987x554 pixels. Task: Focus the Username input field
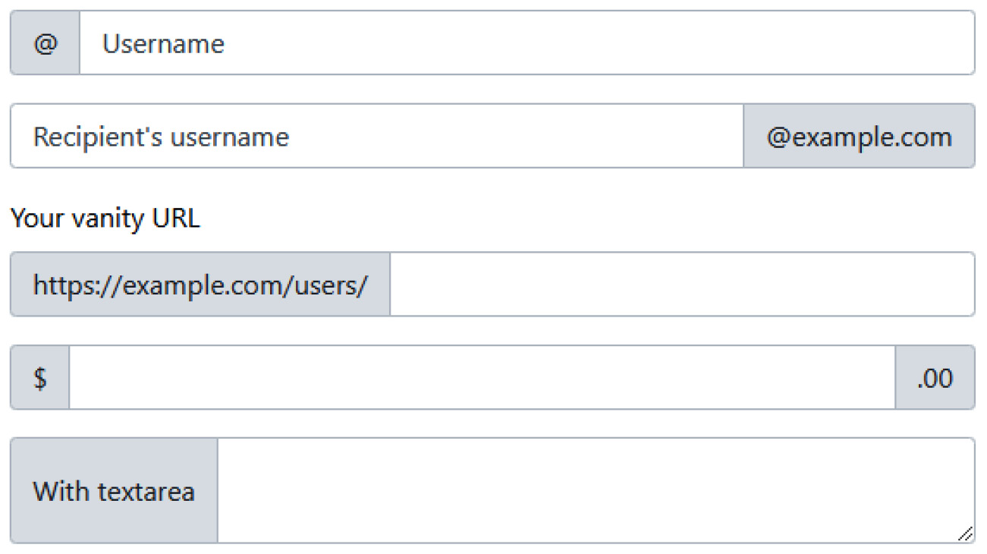click(455, 42)
